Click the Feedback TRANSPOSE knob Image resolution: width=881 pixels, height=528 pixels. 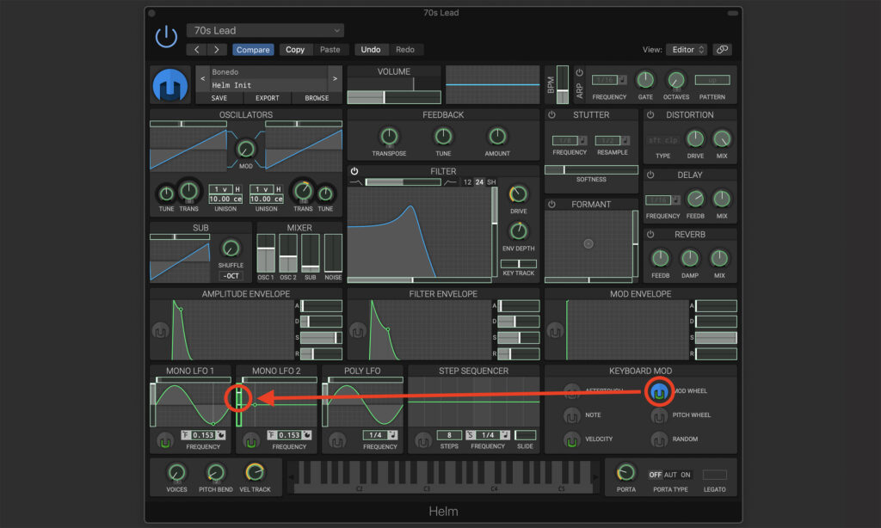pyautogui.click(x=389, y=136)
